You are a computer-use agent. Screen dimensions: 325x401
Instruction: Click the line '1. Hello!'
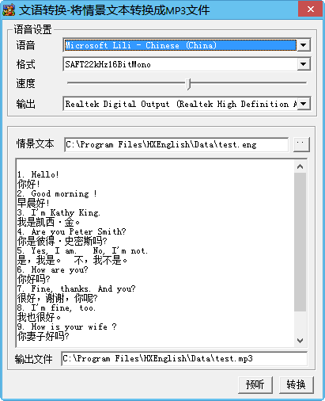coord(38,174)
